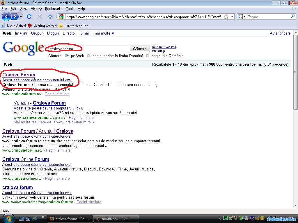The height and width of the screenshot is (223, 298).
Task: Open the Edit menu
Action: pos(13,9)
